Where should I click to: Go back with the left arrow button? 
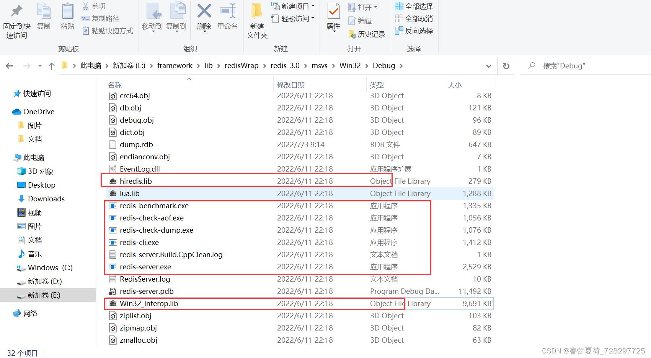coord(10,66)
